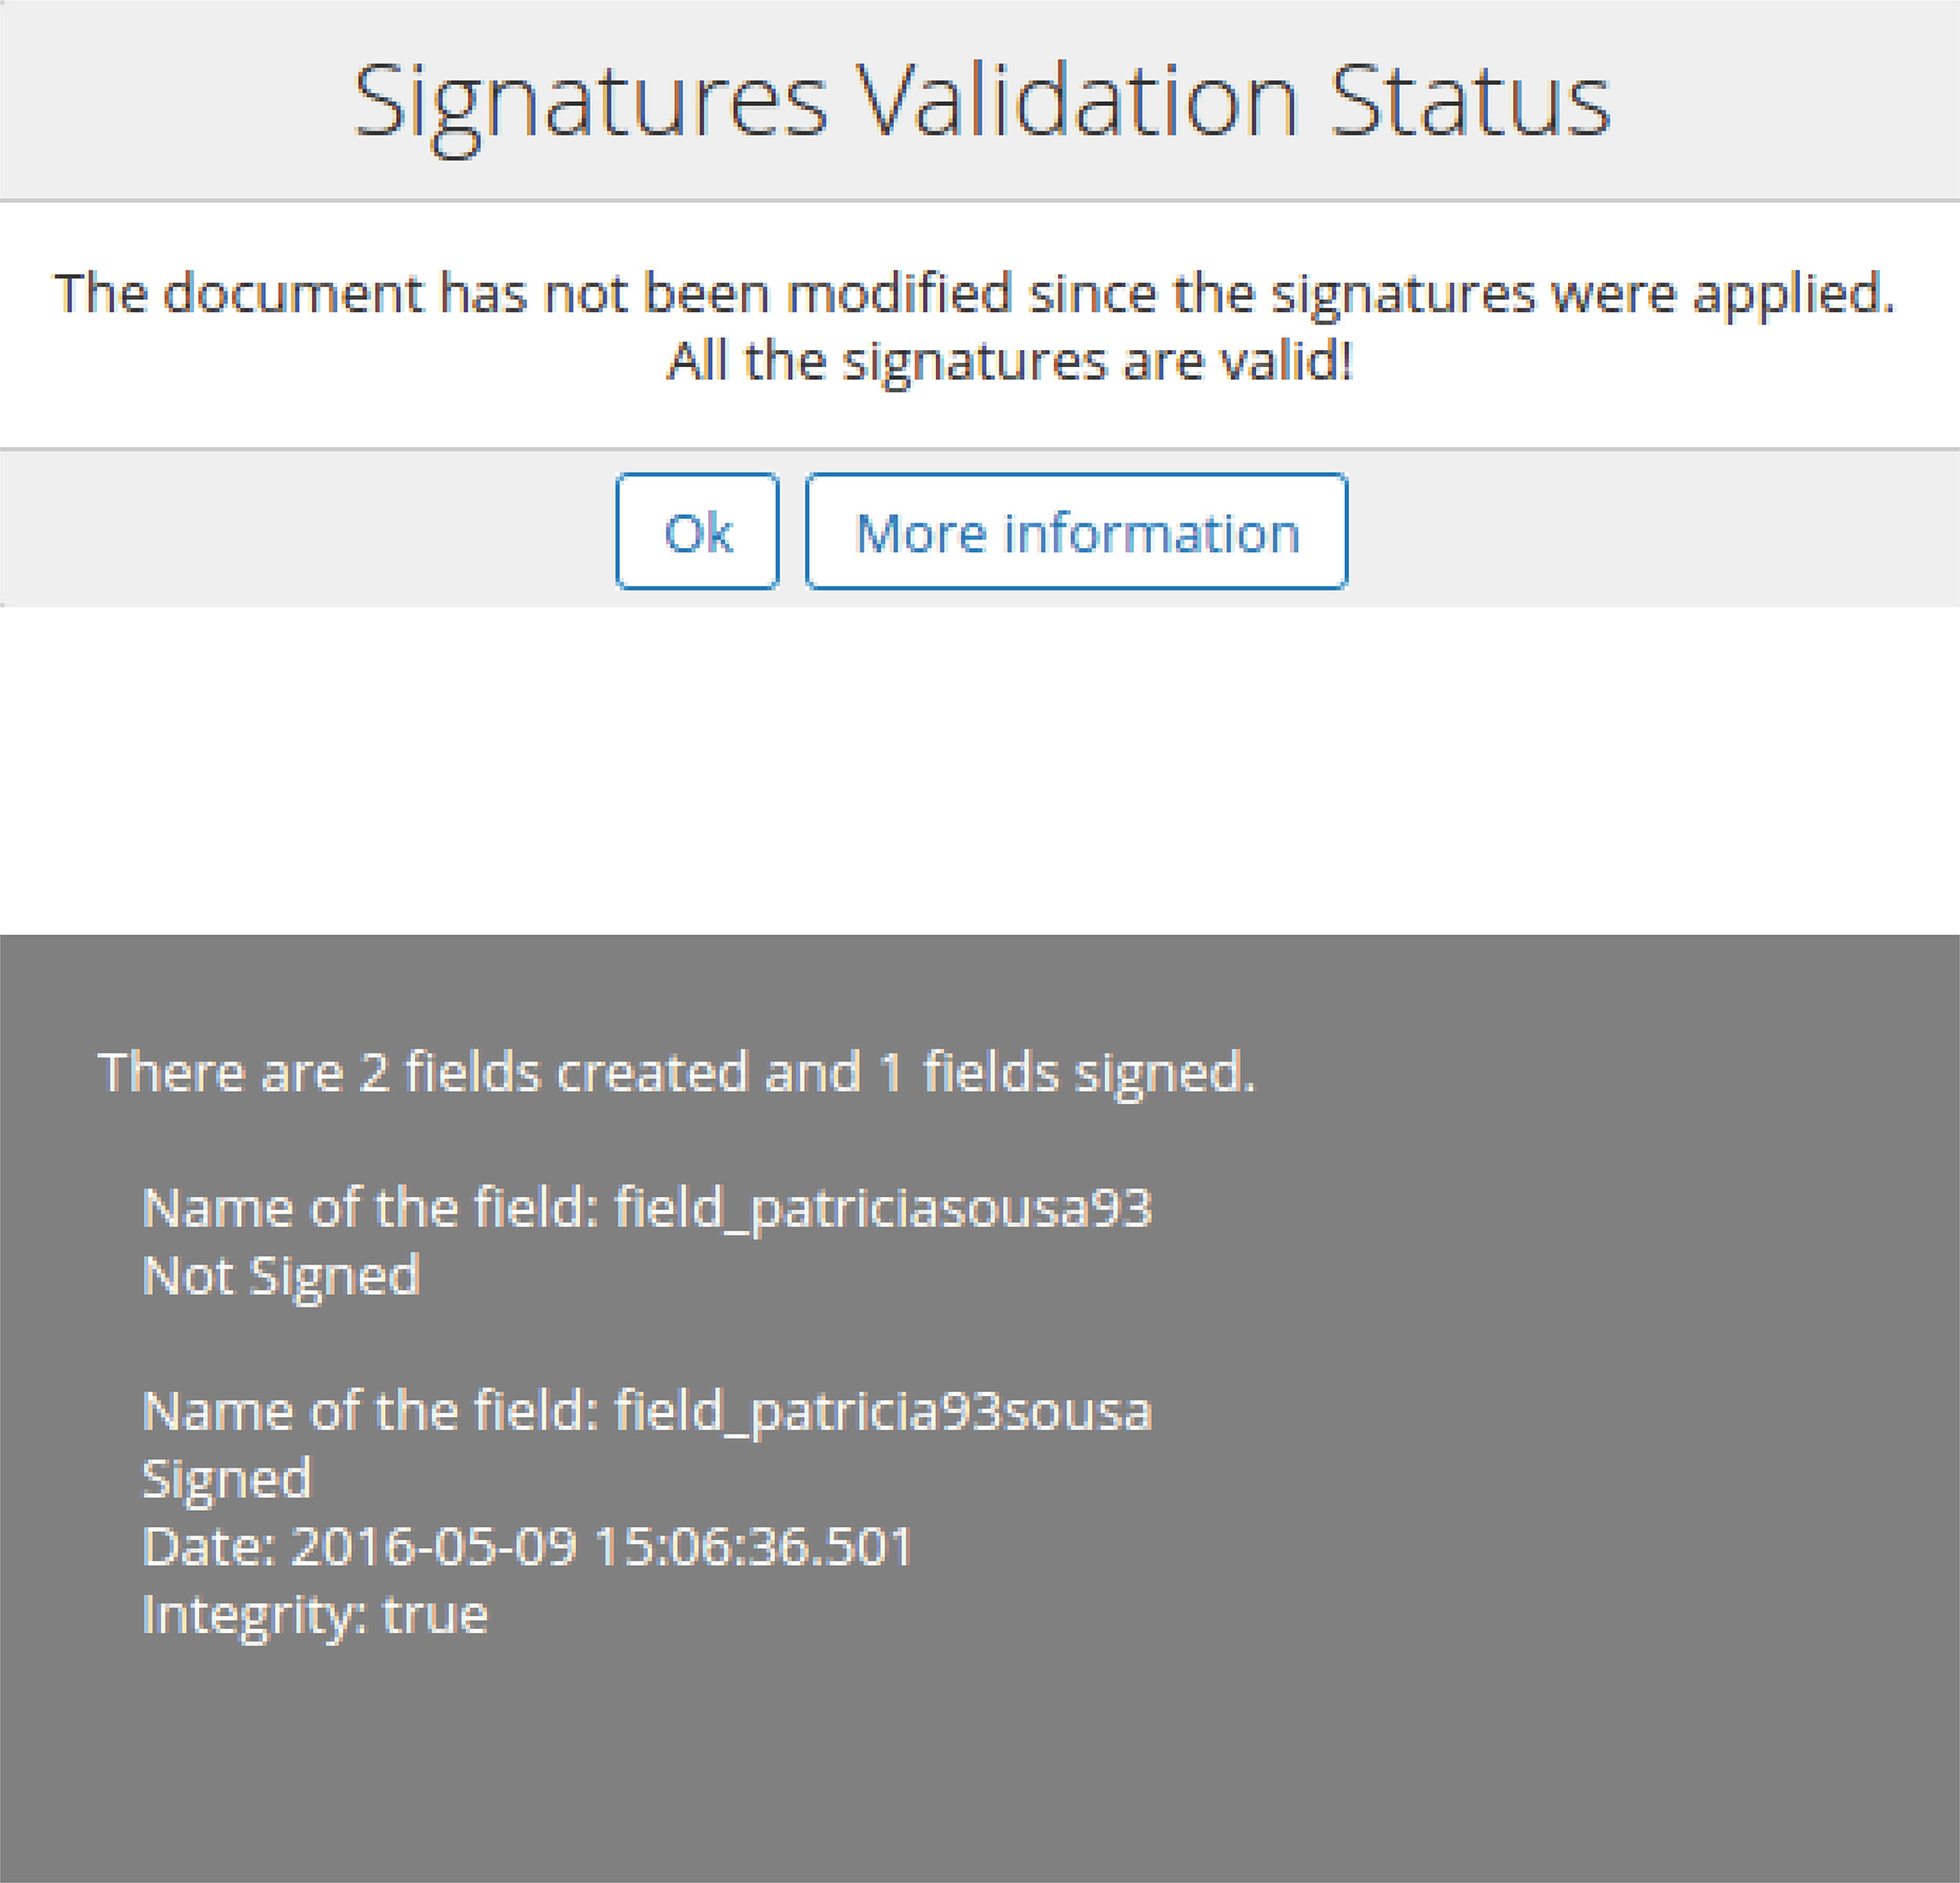Click 'Name of the field' label above Not Signed
The height and width of the screenshot is (1883, 1960).
click(370, 1207)
